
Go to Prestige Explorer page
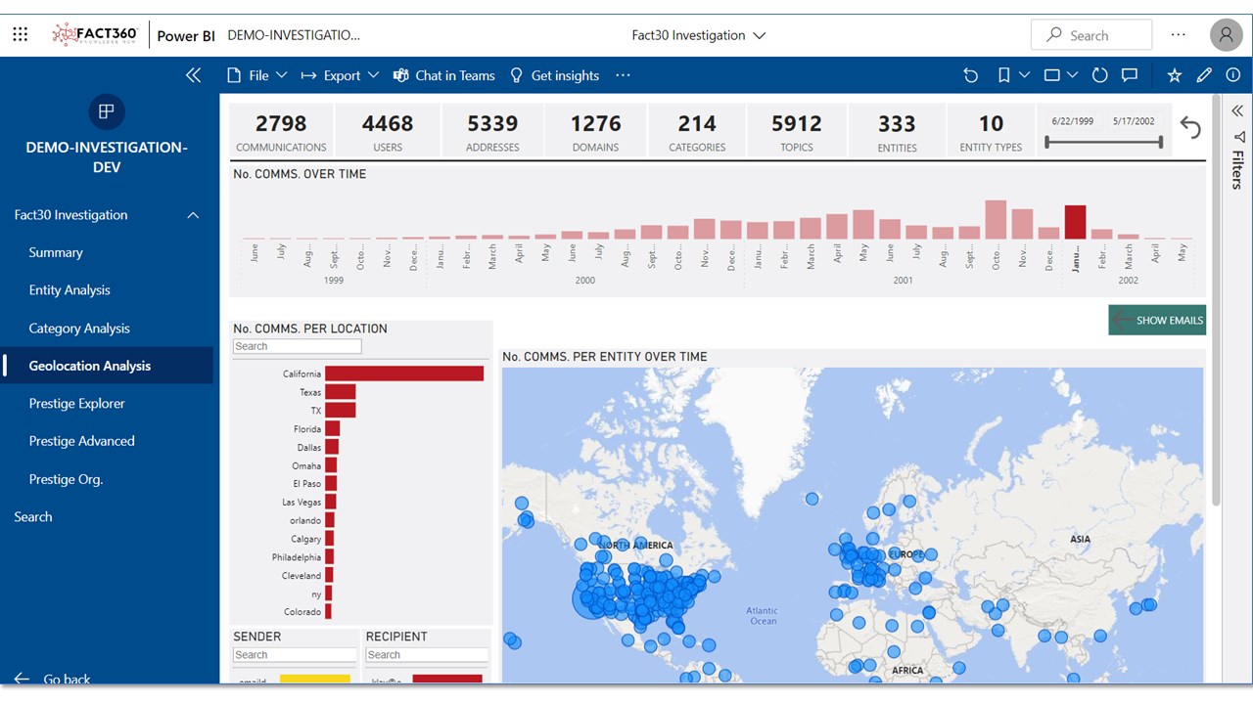(77, 403)
